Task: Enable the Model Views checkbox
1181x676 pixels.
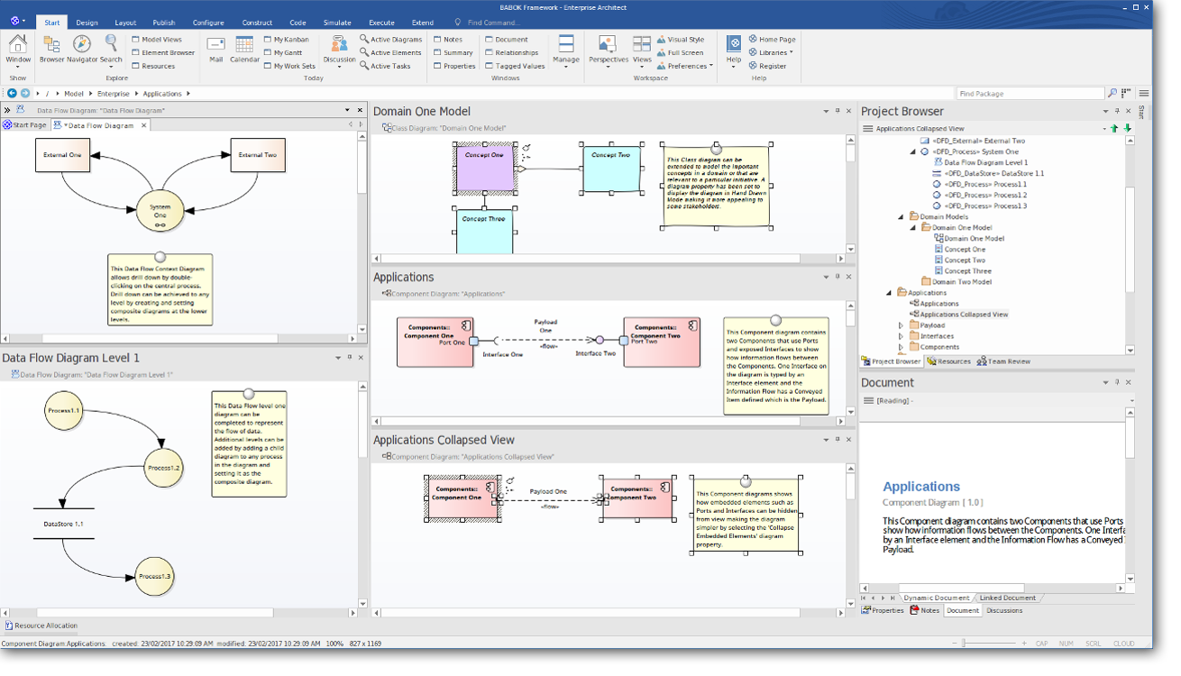Action: point(135,40)
